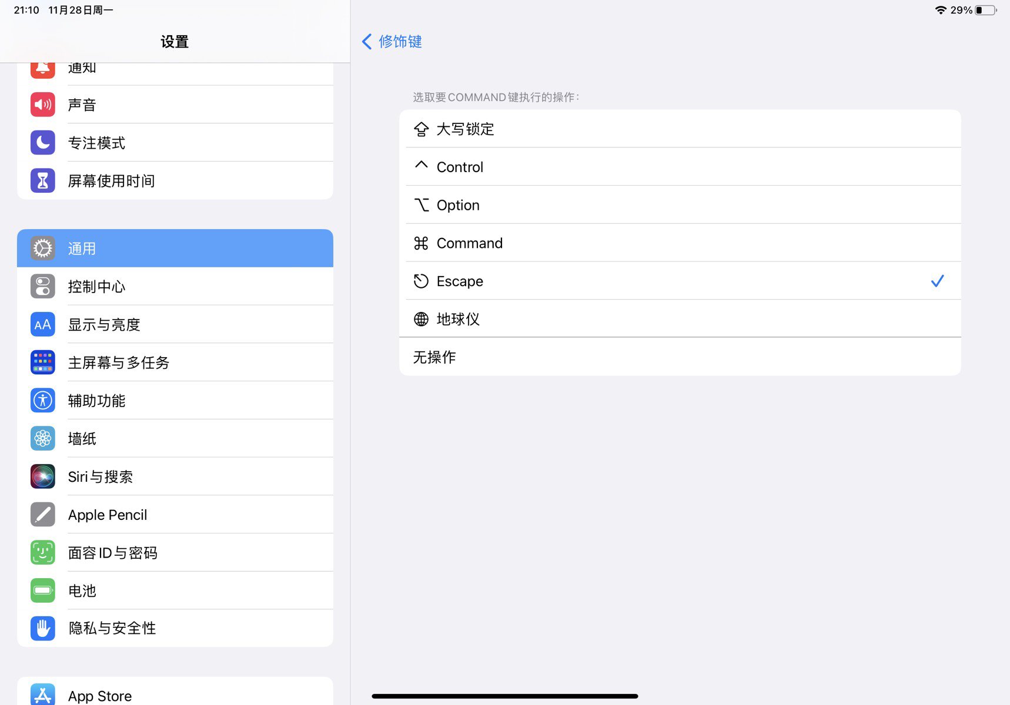Tap the Option key symbol icon
Image resolution: width=1010 pixels, height=705 pixels.
coord(421,205)
